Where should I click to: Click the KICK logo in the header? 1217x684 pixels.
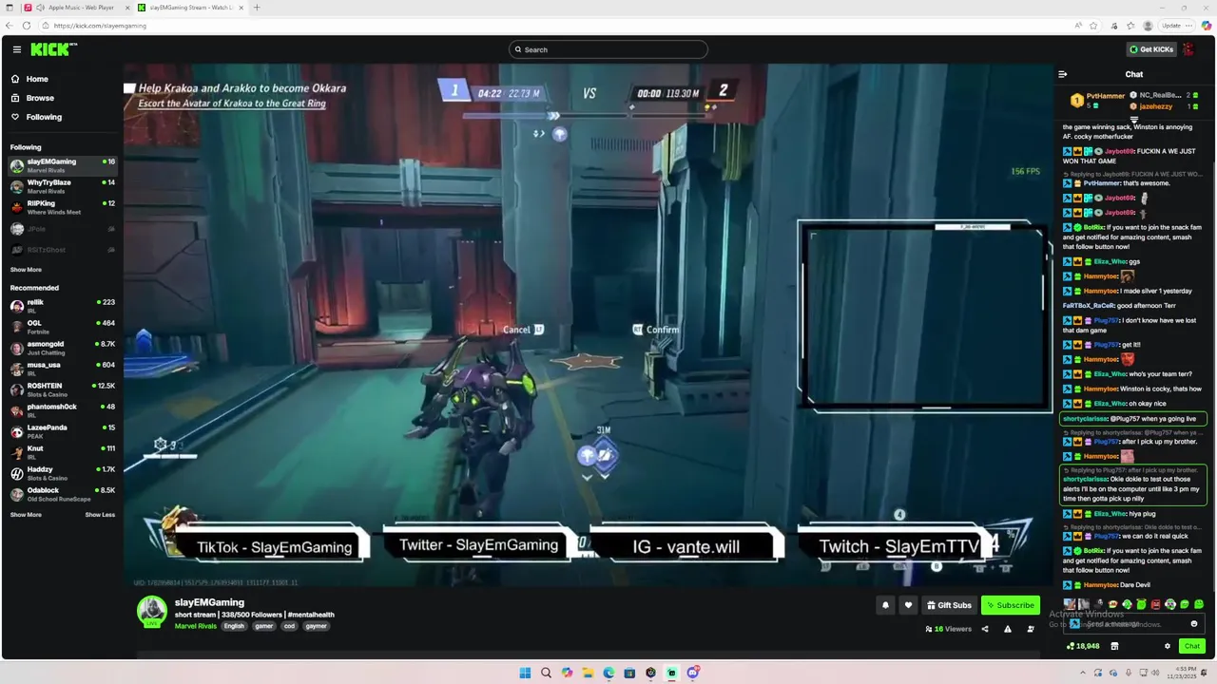point(53,49)
